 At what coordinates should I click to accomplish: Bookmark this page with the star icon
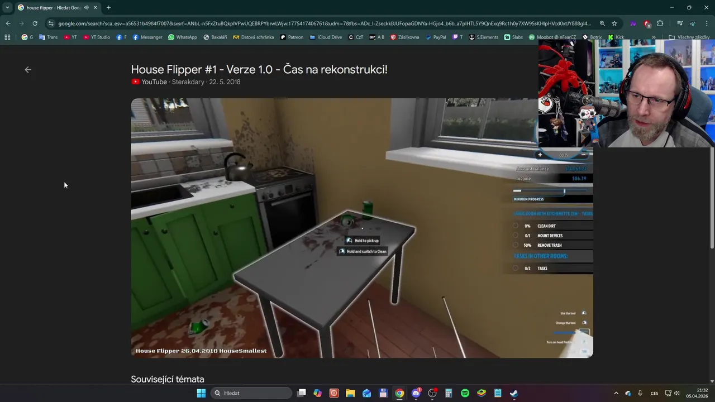click(x=614, y=23)
